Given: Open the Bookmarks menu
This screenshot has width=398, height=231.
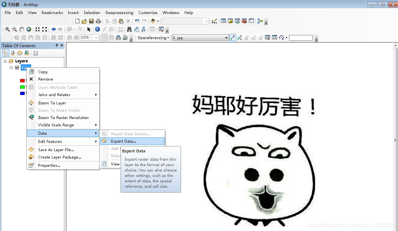Looking at the screenshot, I should 52,12.
